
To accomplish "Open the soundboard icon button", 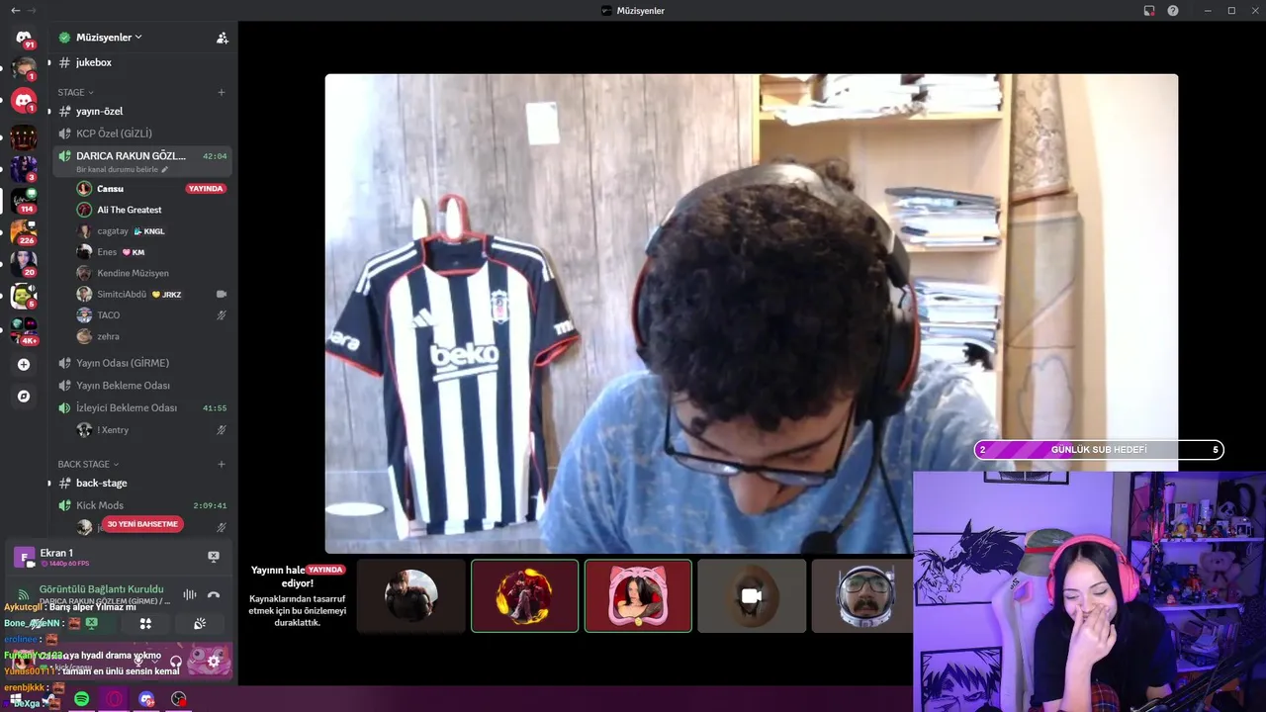I will coord(199,623).
